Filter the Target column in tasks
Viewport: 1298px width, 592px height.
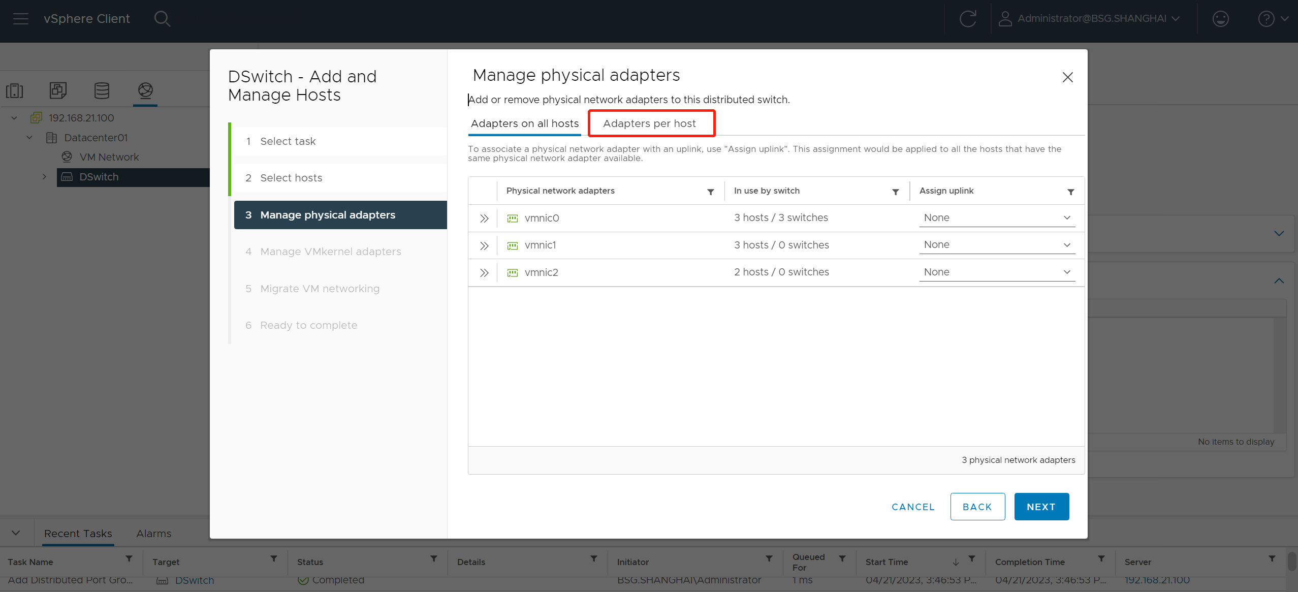(x=274, y=559)
